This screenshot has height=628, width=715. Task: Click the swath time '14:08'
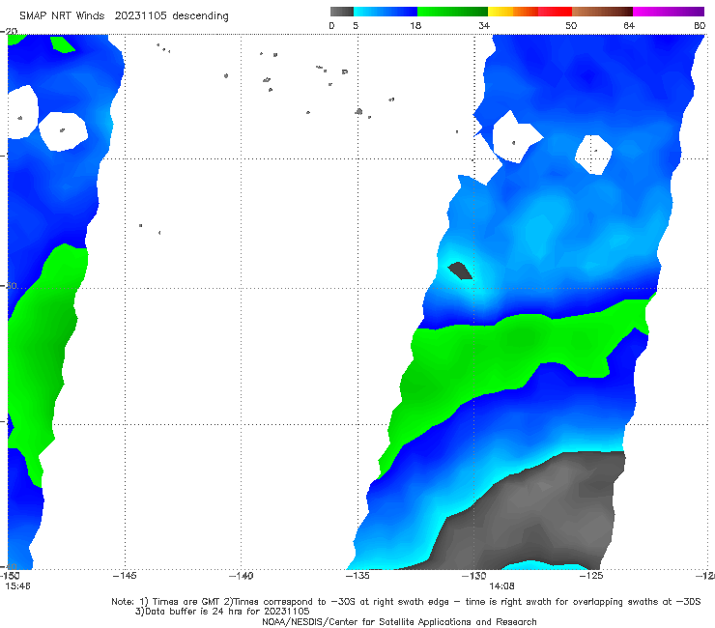(x=501, y=586)
